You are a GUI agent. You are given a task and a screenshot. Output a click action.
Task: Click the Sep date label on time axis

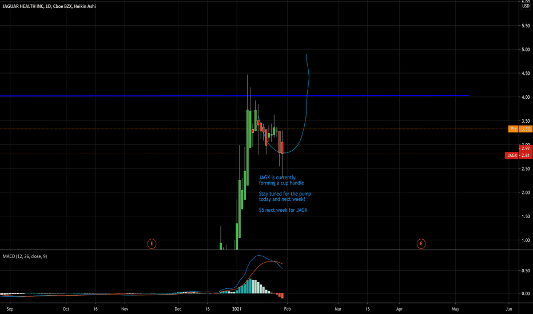click(10, 309)
